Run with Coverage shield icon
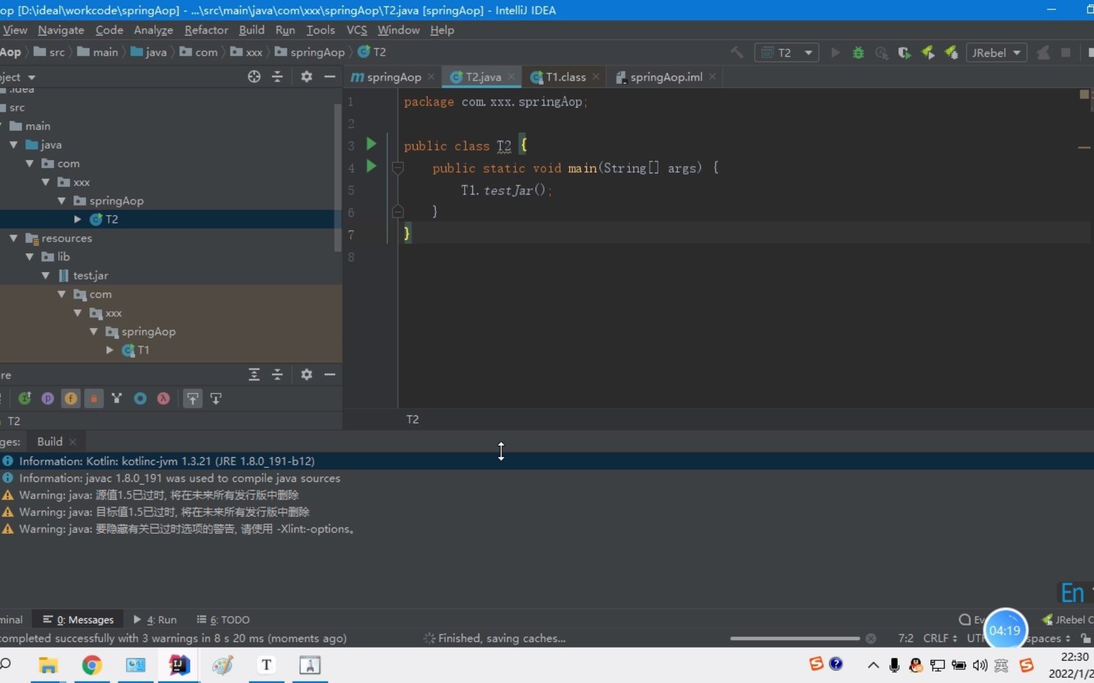1094x683 pixels. [x=904, y=52]
